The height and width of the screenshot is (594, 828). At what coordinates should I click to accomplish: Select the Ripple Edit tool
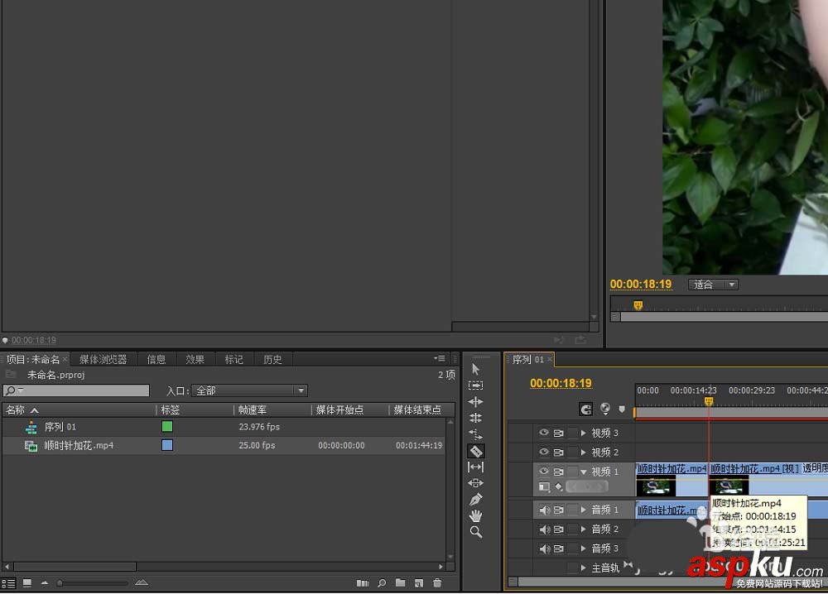(476, 401)
